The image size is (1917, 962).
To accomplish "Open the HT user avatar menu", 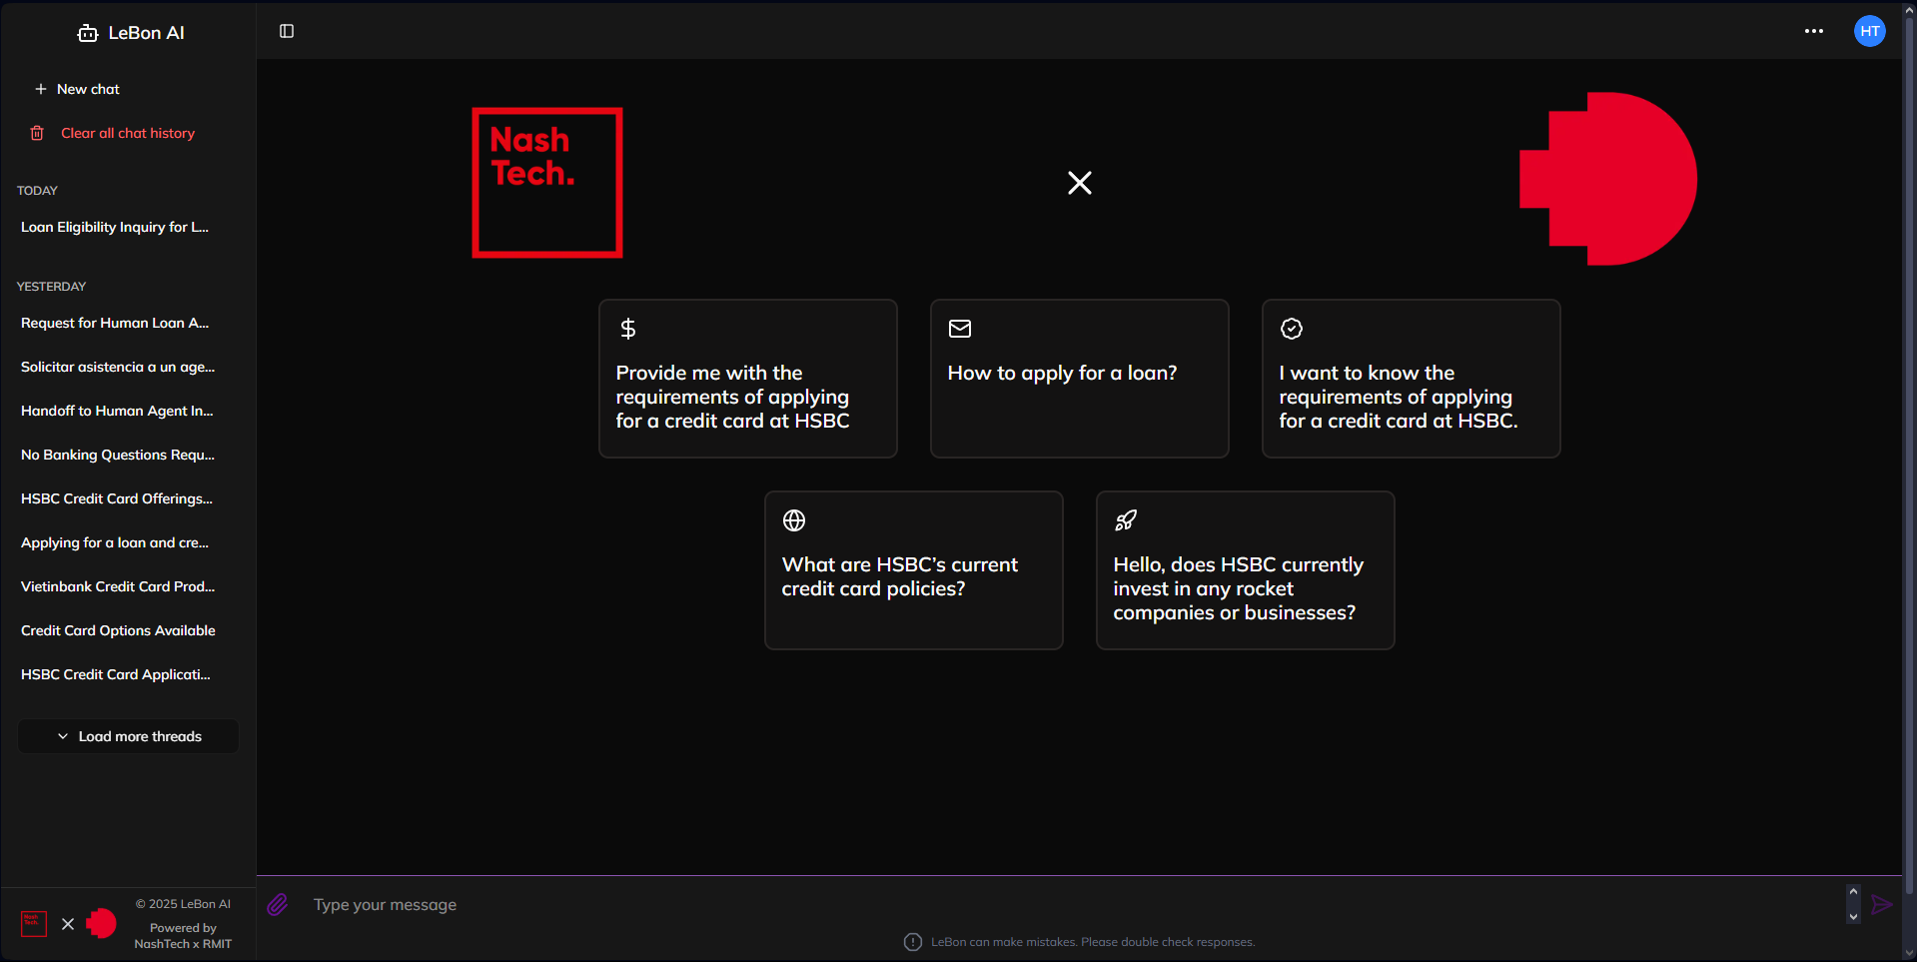I will pos(1870,31).
